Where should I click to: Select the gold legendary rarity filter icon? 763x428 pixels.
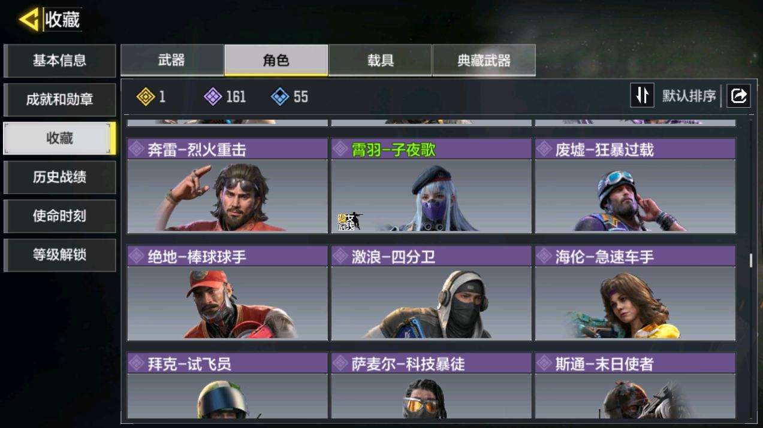[x=146, y=96]
